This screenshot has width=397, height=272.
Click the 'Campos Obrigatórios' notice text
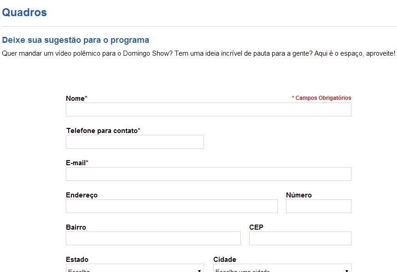point(321,98)
